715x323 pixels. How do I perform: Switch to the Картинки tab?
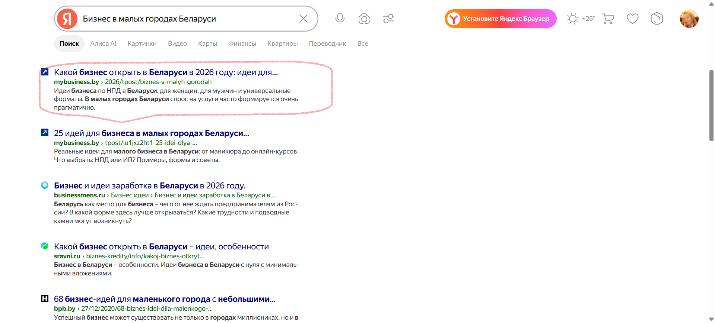142,43
